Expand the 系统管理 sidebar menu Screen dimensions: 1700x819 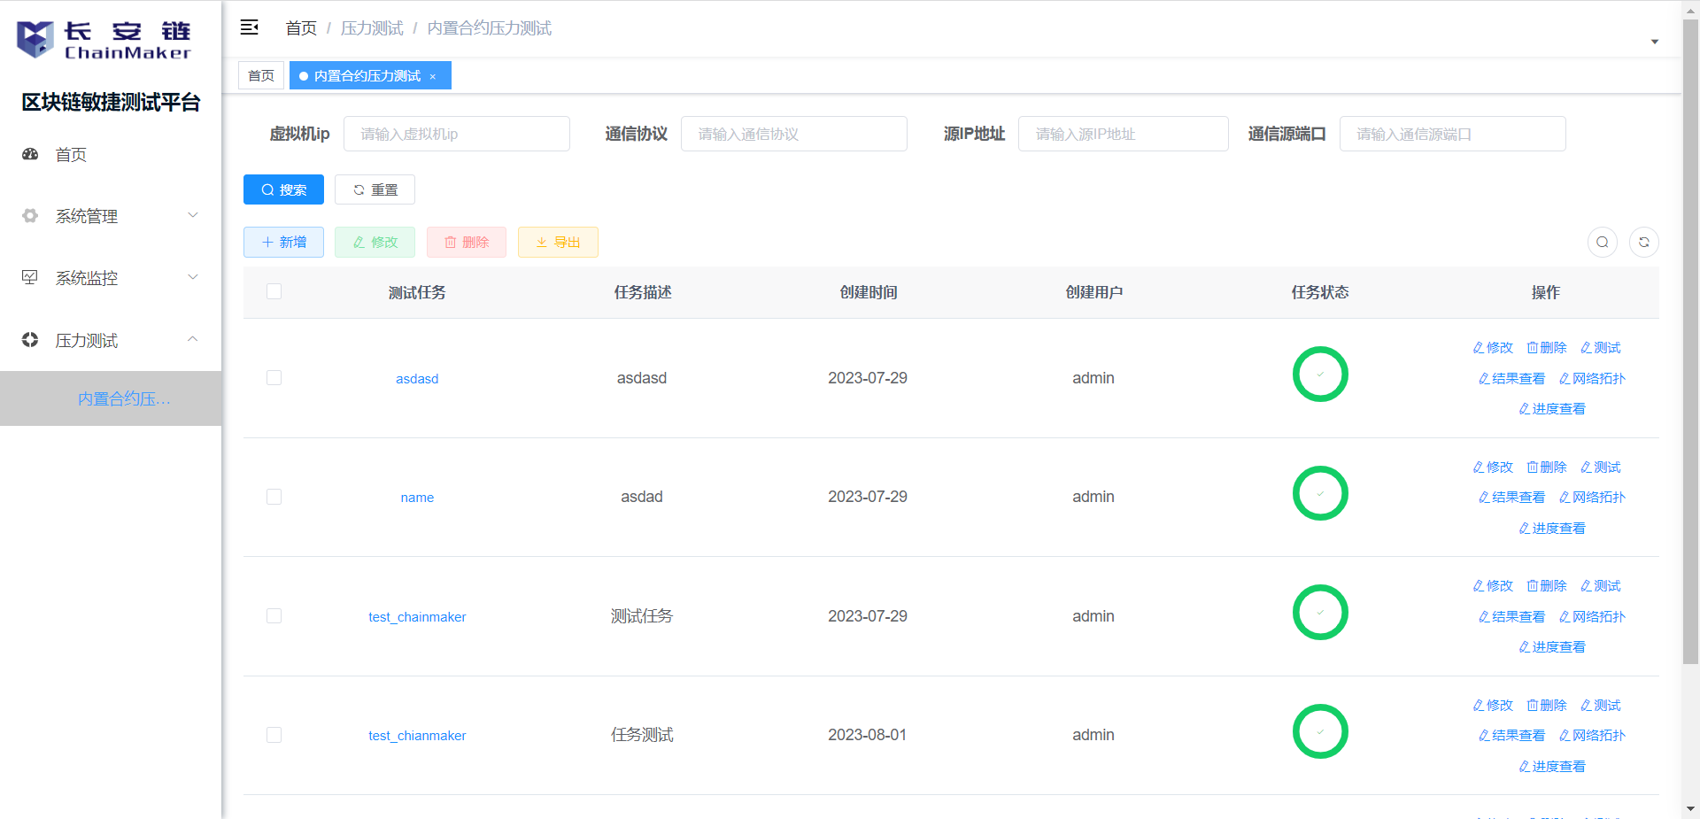[x=111, y=216]
